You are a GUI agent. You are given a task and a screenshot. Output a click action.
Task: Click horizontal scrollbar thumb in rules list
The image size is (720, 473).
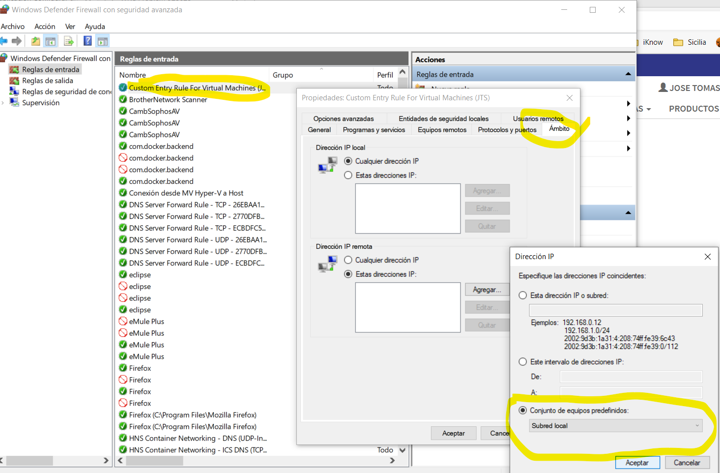pyautogui.click(x=154, y=461)
